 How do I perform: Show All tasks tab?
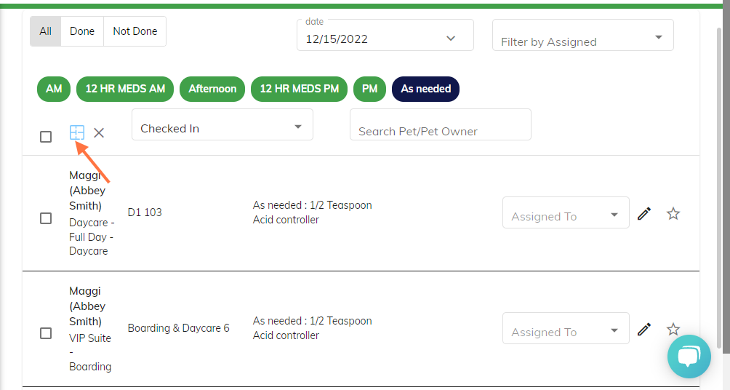click(x=46, y=31)
